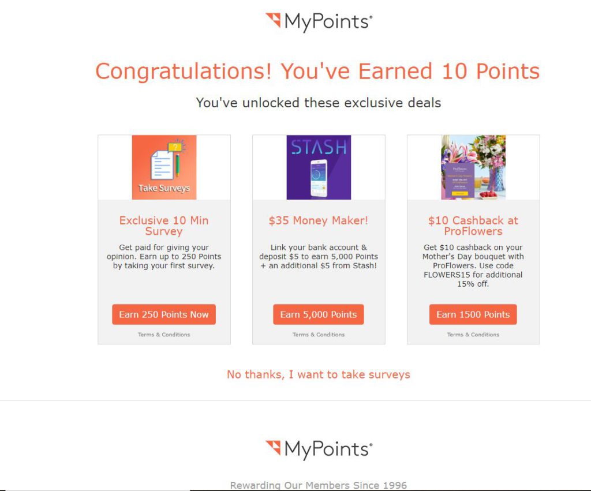This screenshot has height=491, width=591.
Task: Open the Take Surveys image tile
Action: 164,167
